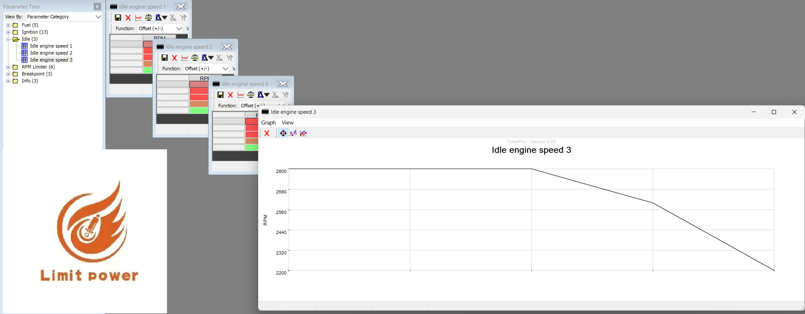
Task: Click the green cell in Idle engine speed 1 table
Action: point(148,70)
